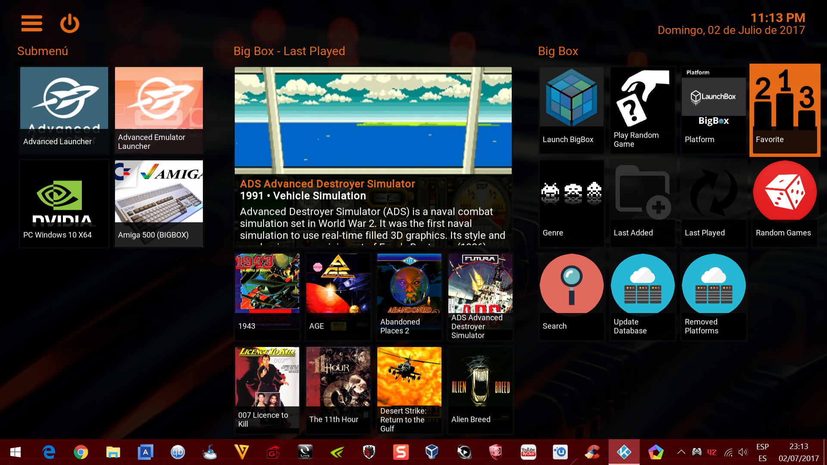Click the large ADS game screenshot banner

tap(373, 121)
